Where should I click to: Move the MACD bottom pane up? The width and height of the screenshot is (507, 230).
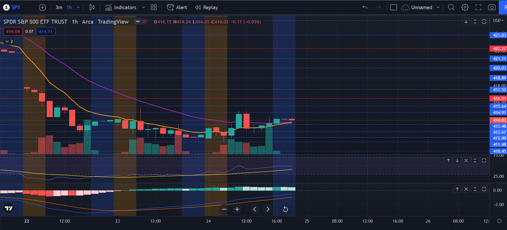(x=457, y=189)
